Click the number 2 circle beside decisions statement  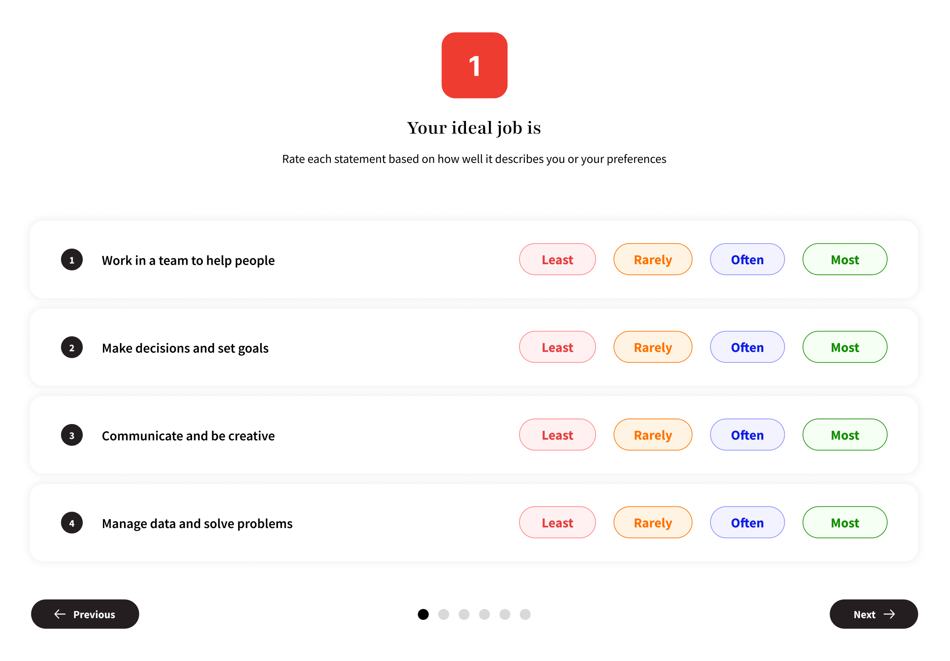coord(72,348)
